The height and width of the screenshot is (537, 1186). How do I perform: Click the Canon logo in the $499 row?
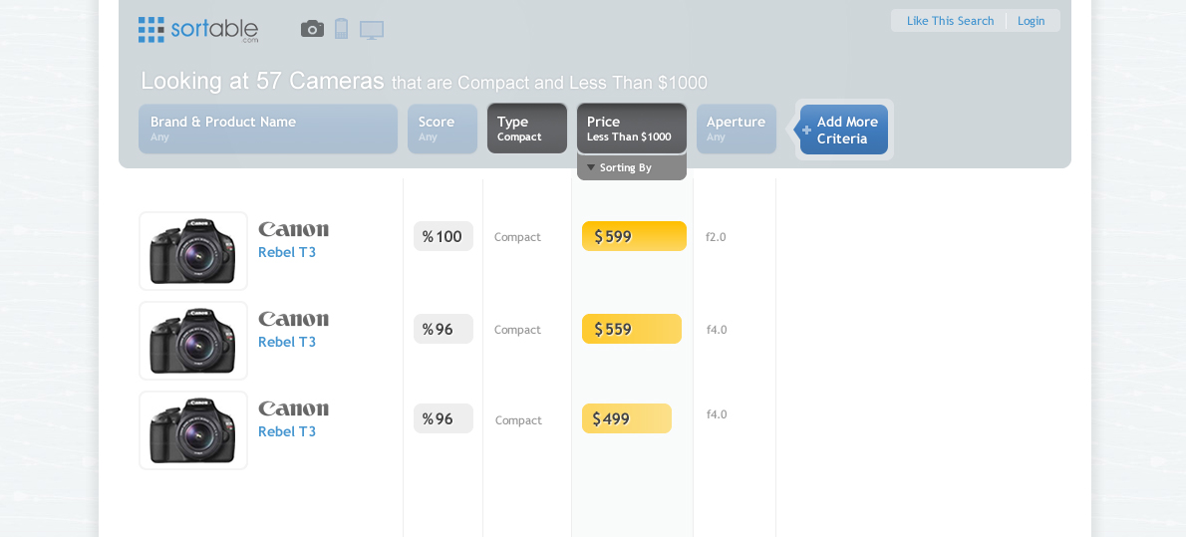293,408
